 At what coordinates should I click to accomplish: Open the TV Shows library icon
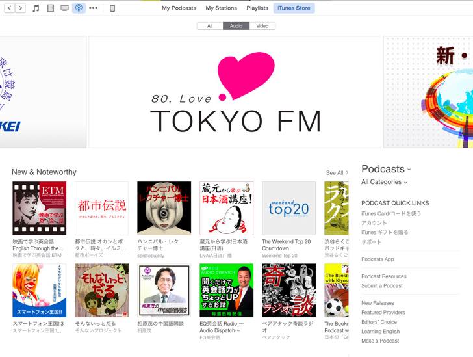pos(64,8)
